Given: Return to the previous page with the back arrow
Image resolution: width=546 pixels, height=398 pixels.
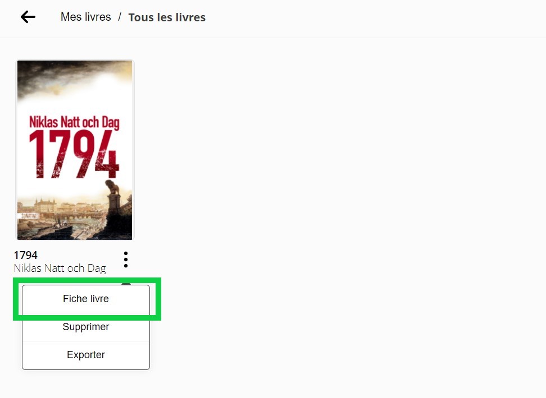Looking at the screenshot, I should point(28,17).
